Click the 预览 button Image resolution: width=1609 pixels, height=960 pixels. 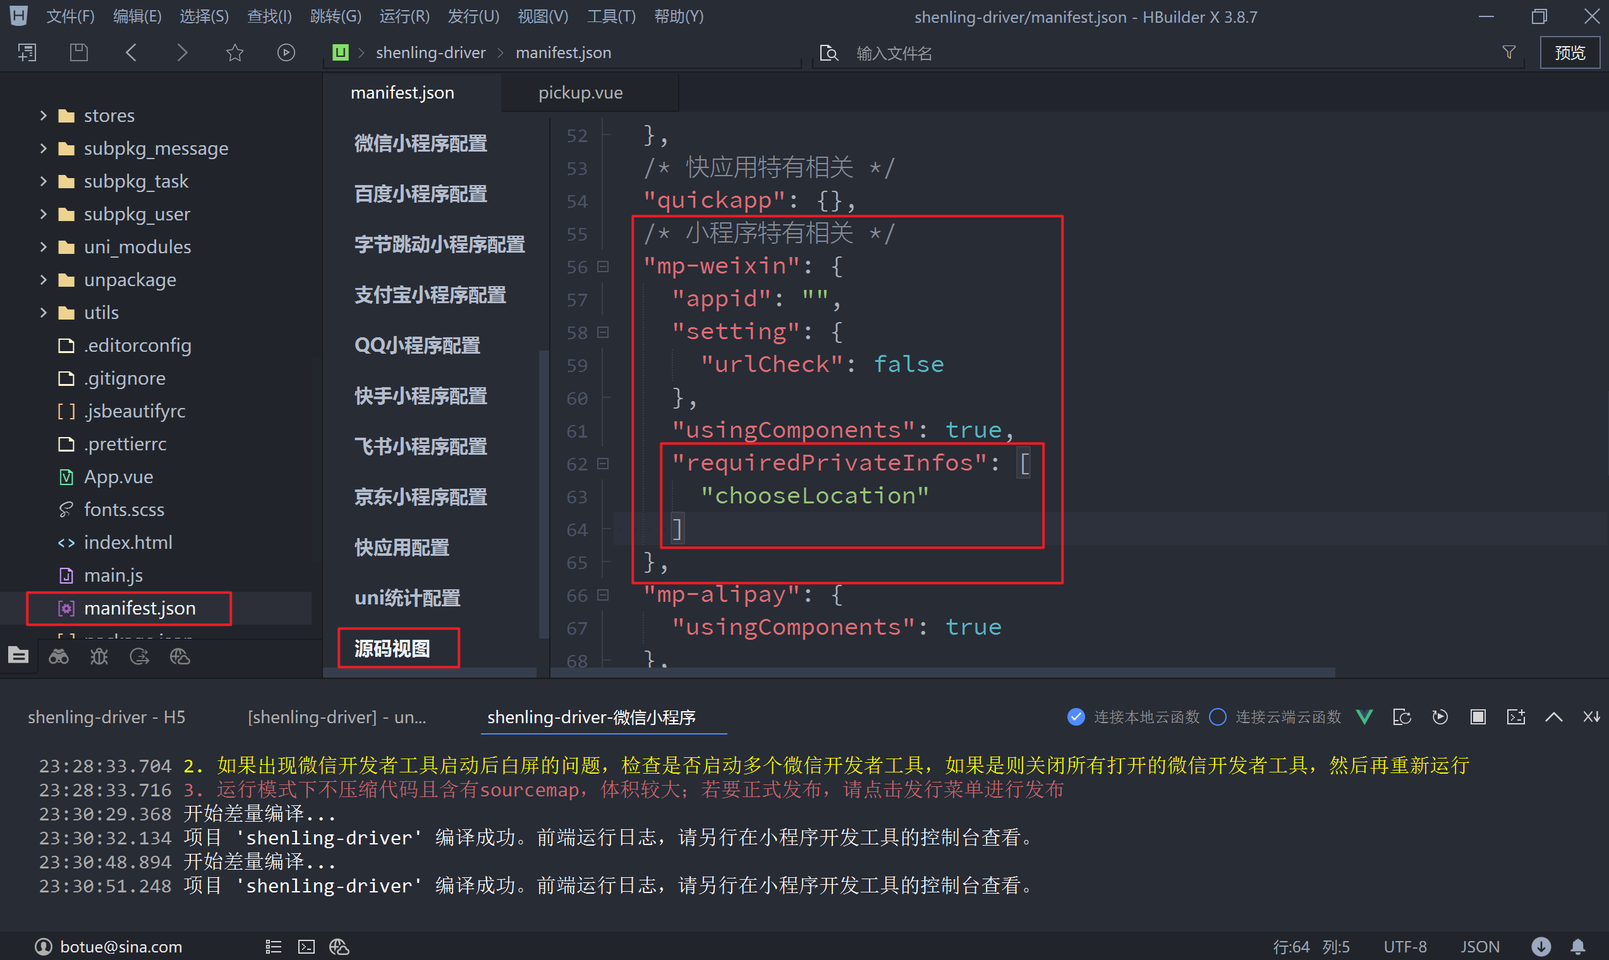click(x=1570, y=52)
